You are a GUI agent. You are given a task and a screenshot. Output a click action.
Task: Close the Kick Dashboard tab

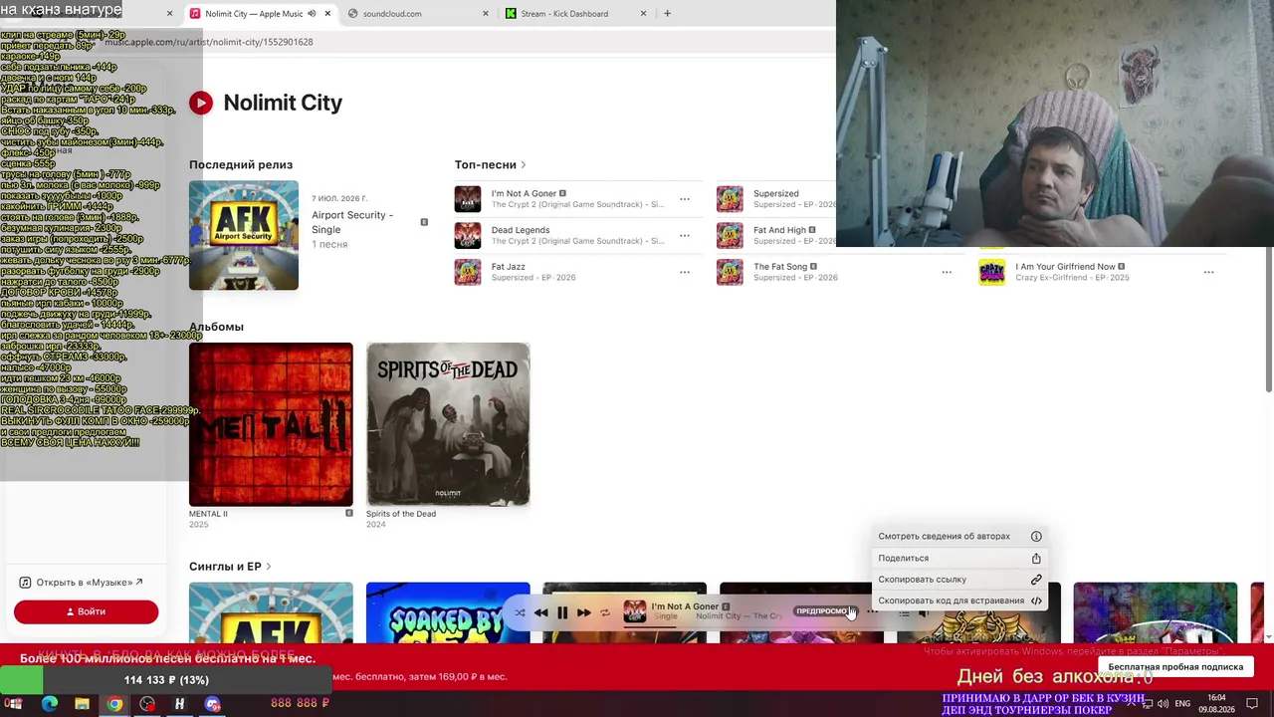click(x=643, y=14)
